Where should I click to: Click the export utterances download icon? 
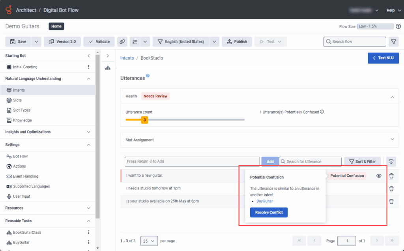[391, 161]
